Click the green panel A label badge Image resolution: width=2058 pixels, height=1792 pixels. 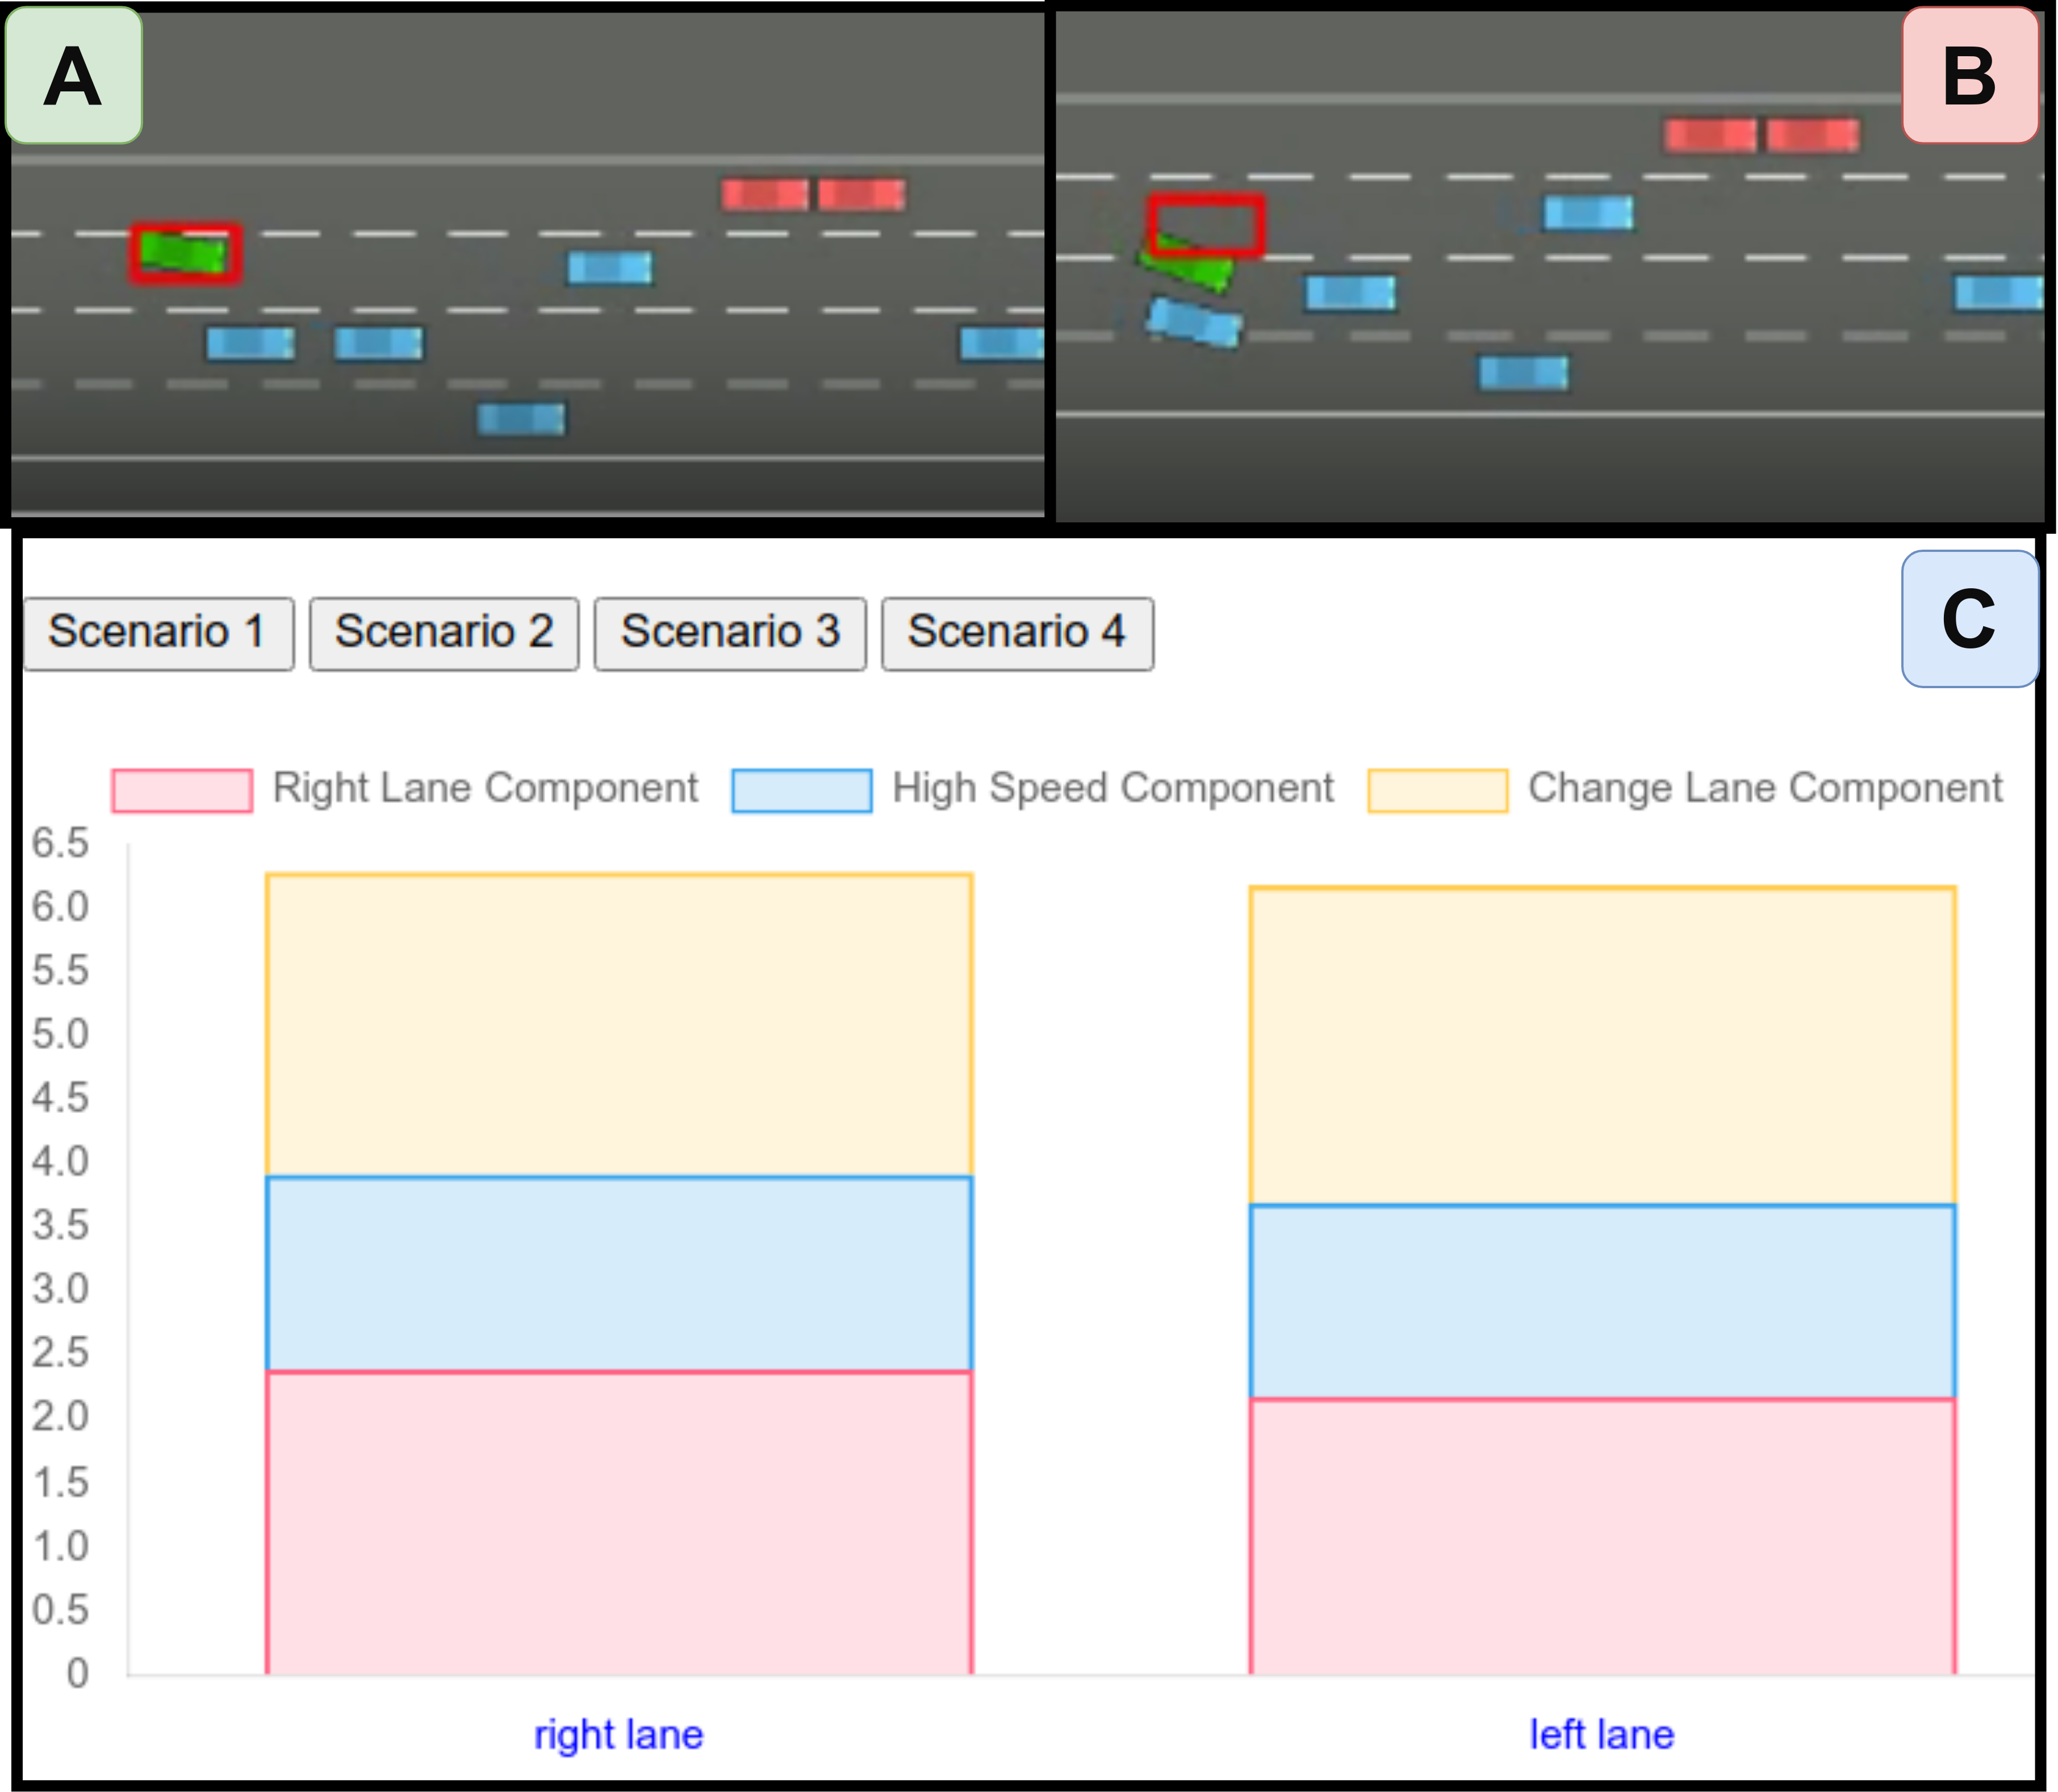click(73, 76)
